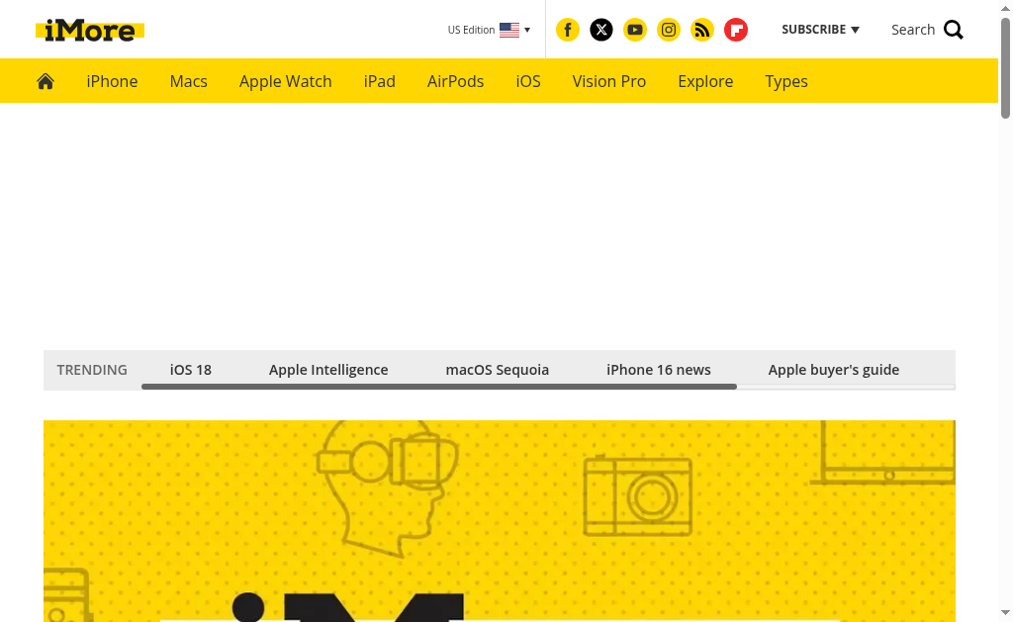Image resolution: width=1013 pixels, height=622 pixels.
Task: Click the TRENDING label
Action: (x=92, y=370)
